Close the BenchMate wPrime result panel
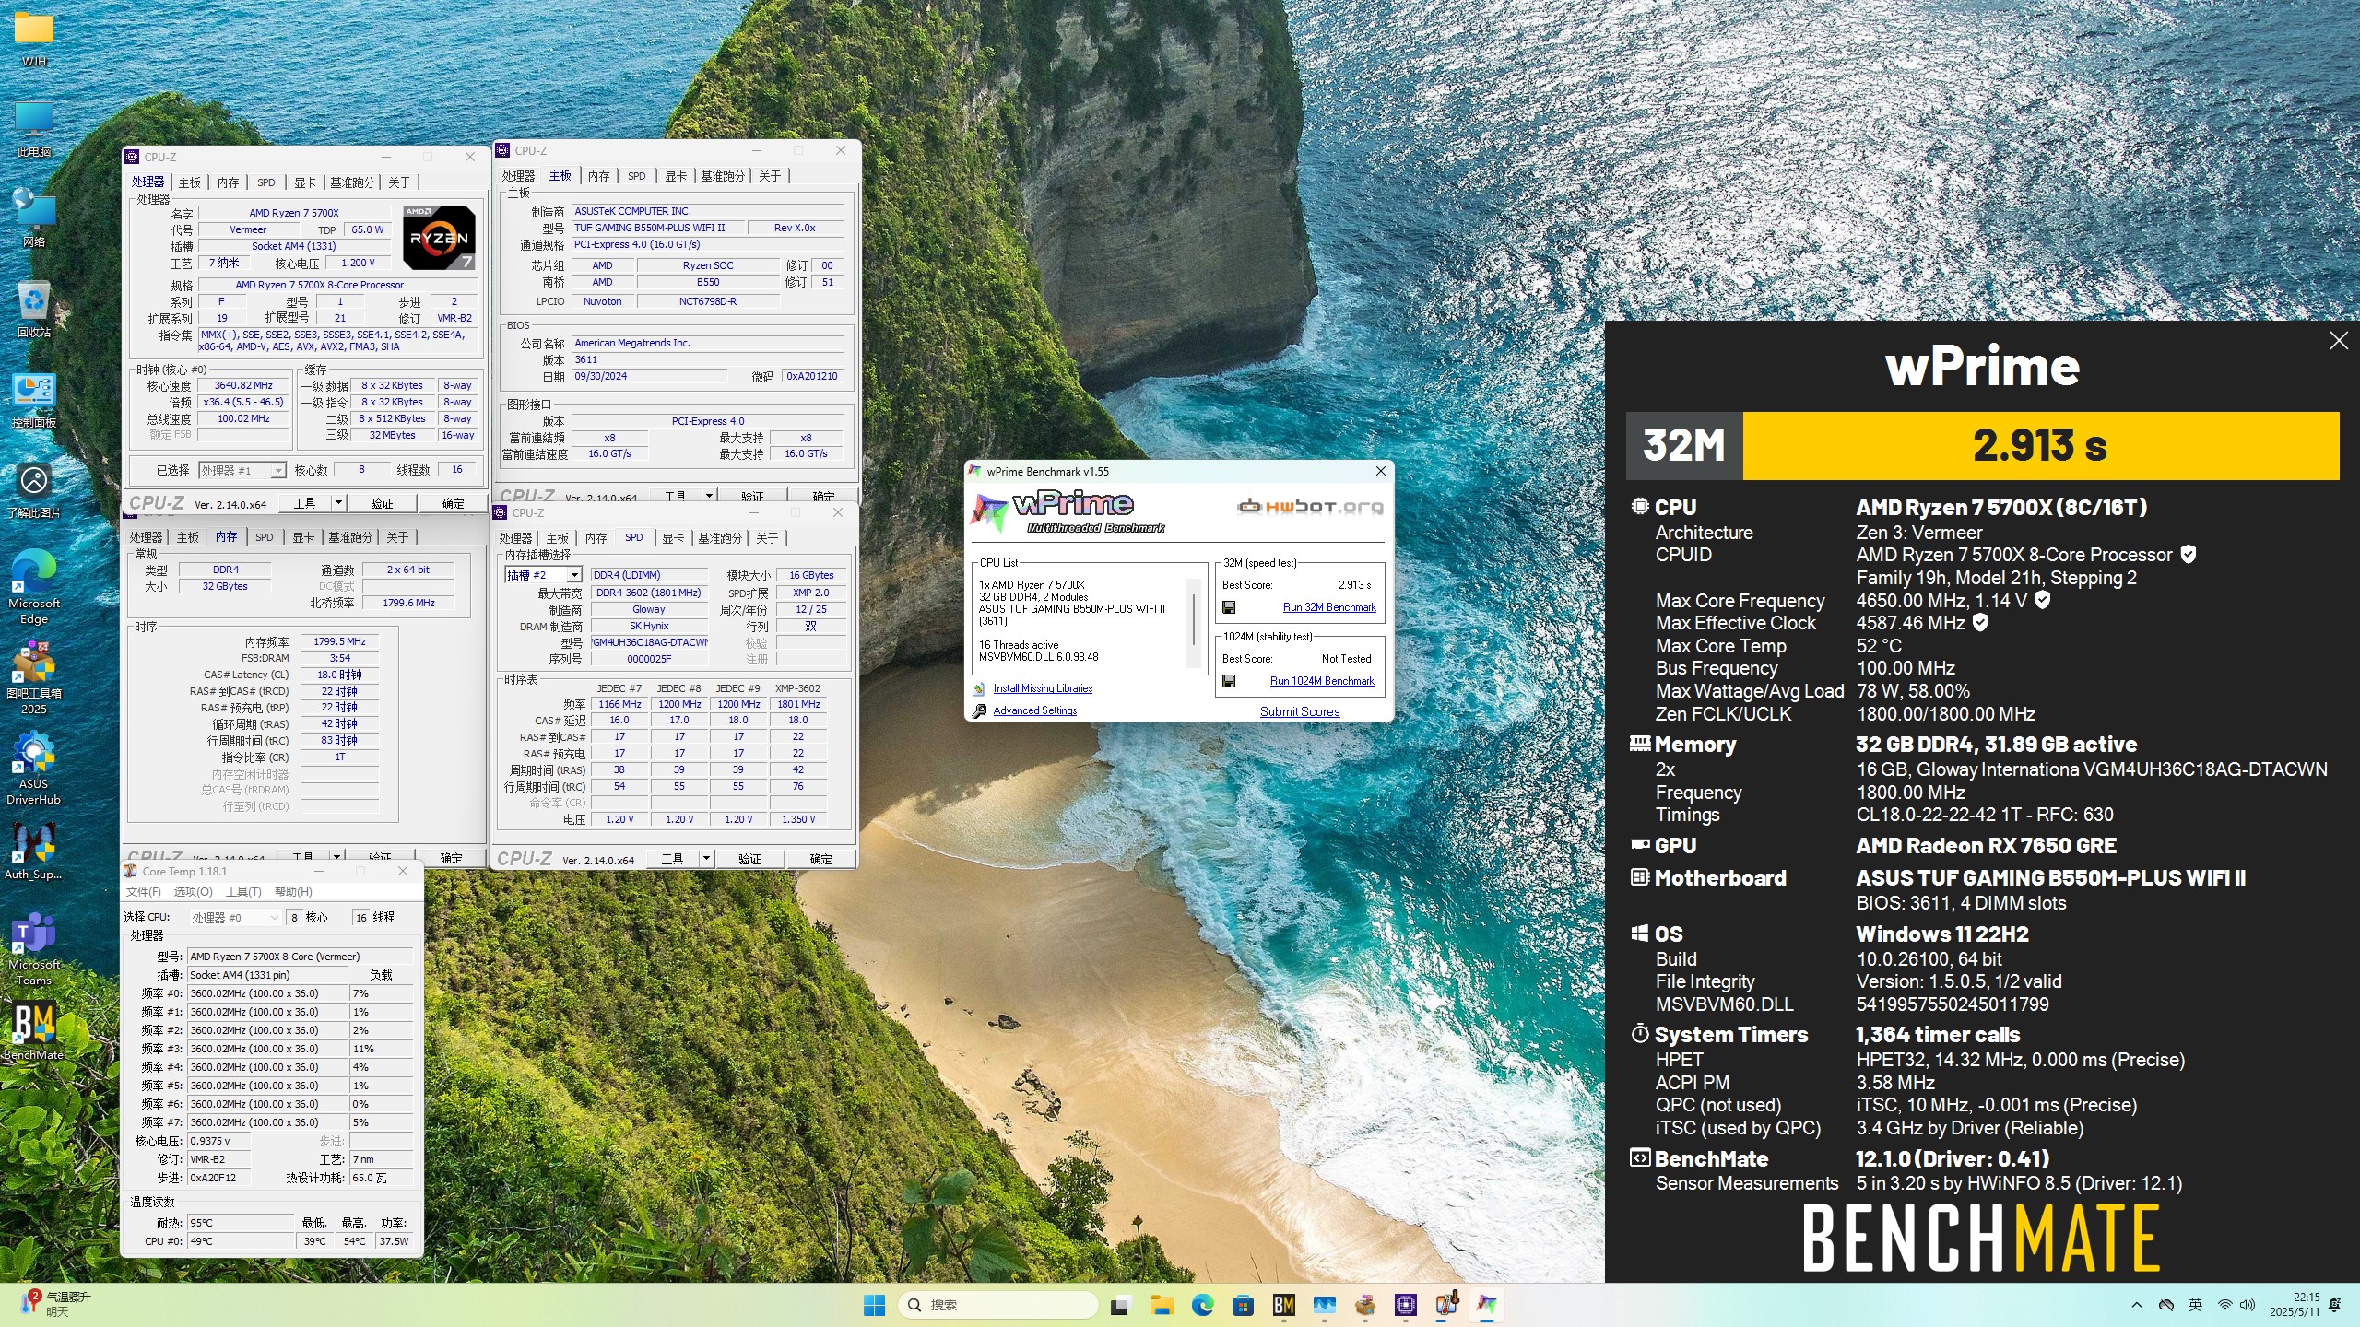This screenshot has height=1327, width=2360. (x=2339, y=341)
